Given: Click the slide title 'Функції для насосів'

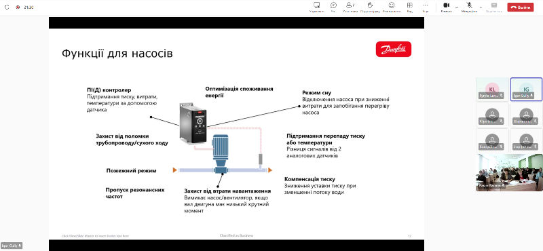Looking at the screenshot, I should [117, 54].
